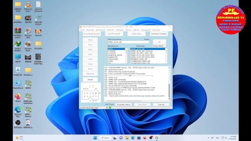Viewport: 251px width, 141px height.
Task: Click the Read button
Action: [90, 40]
